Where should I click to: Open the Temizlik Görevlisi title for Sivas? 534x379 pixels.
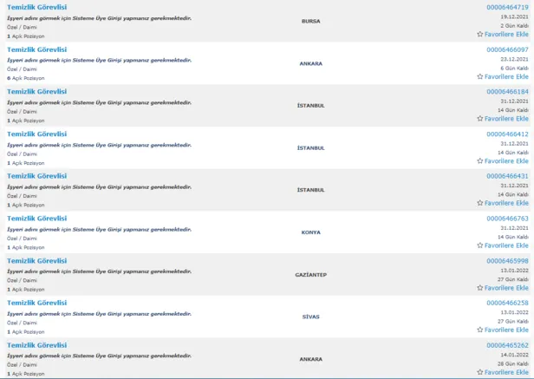(36, 303)
